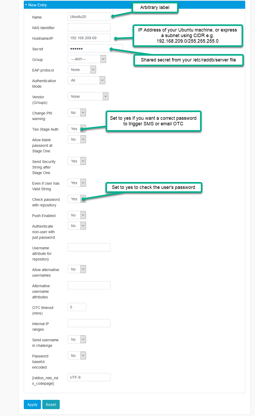The width and height of the screenshot is (255, 416).
Task: Click the Apply button
Action: (x=32, y=404)
